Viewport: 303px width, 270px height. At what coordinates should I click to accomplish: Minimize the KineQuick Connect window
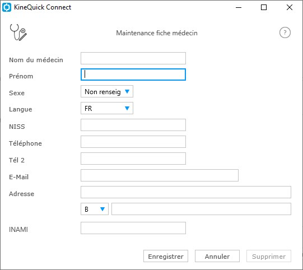(x=239, y=7)
